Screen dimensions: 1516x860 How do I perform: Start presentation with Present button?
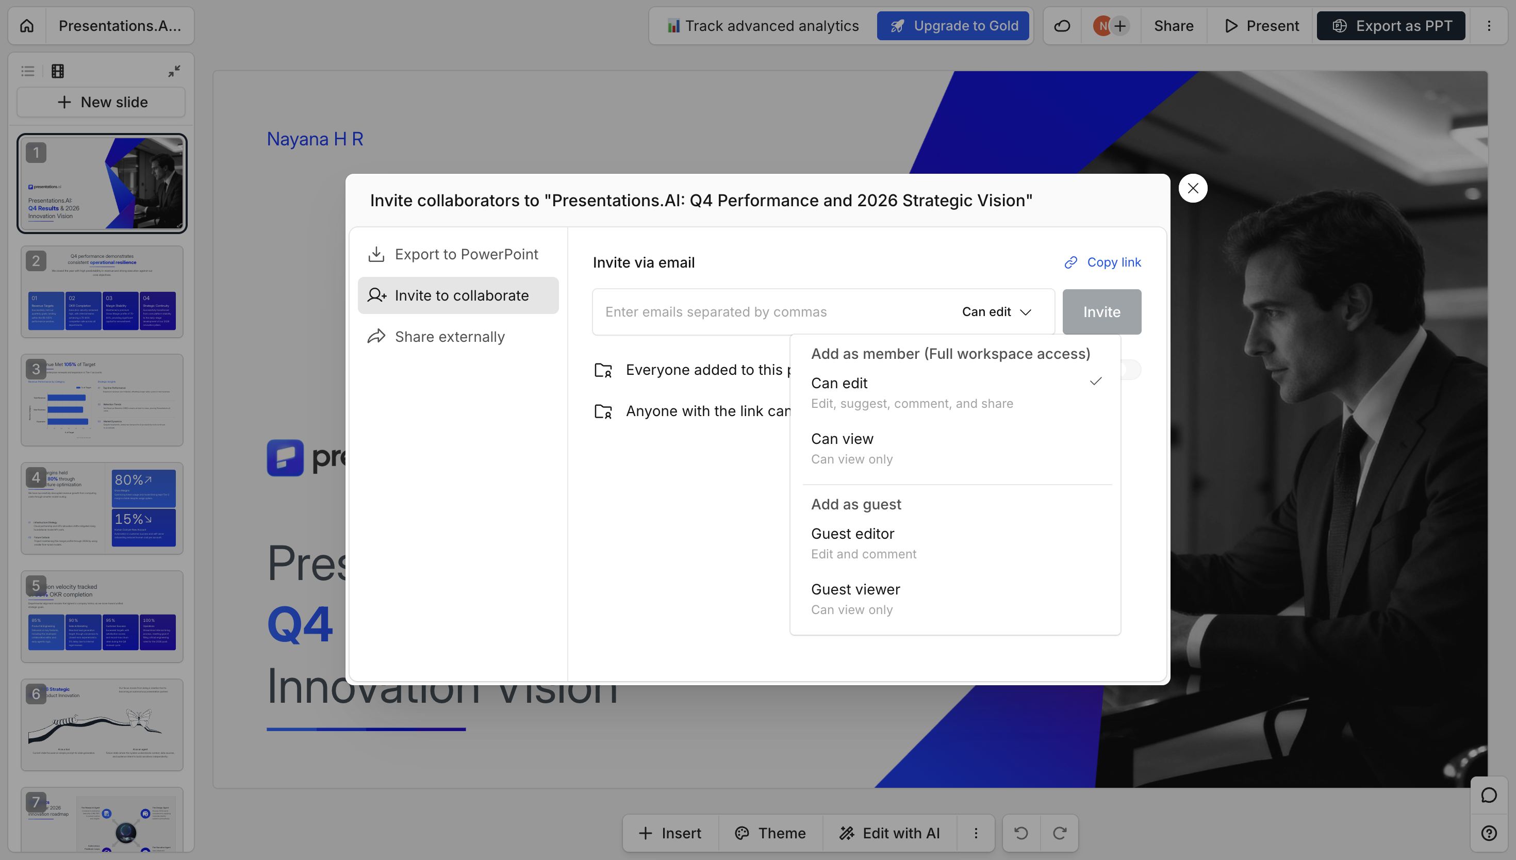pos(1261,26)
